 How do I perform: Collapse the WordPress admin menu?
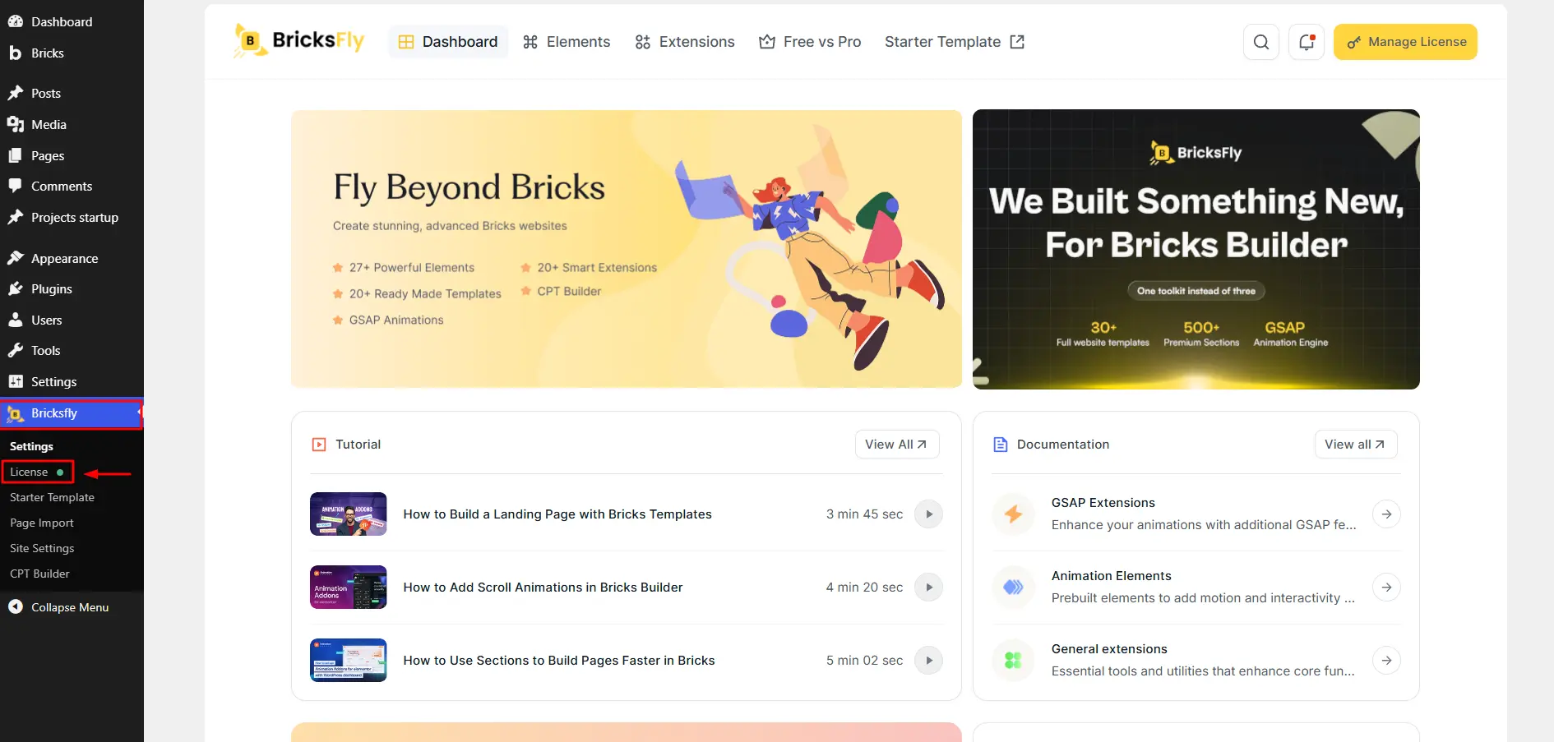click(72, 607)
